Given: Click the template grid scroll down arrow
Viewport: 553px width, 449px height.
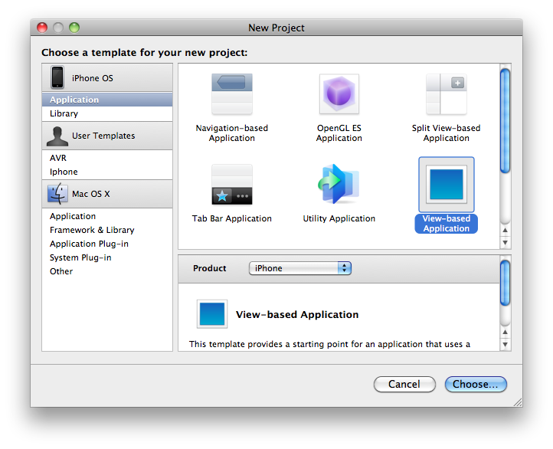Looking at the screenshot, I should (x=505, y=243).
